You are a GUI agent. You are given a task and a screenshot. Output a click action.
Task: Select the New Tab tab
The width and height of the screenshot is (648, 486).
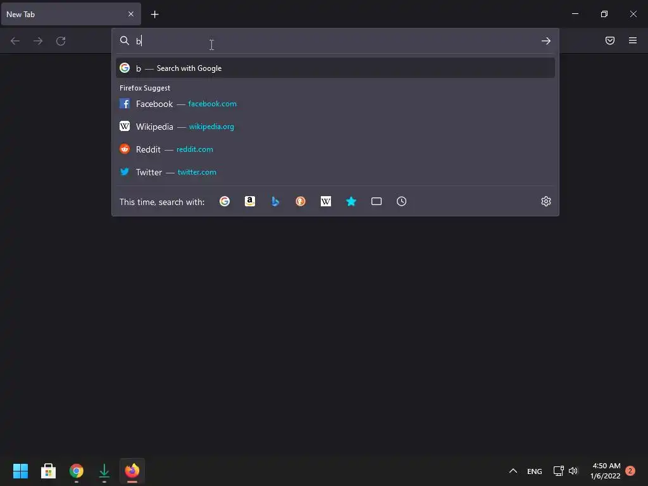(x=71, y=14)
